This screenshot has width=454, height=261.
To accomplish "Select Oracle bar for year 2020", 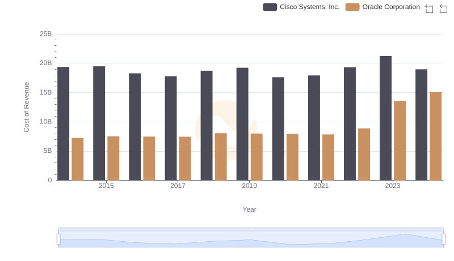I will pyautogui.click(x=292, y=157).
